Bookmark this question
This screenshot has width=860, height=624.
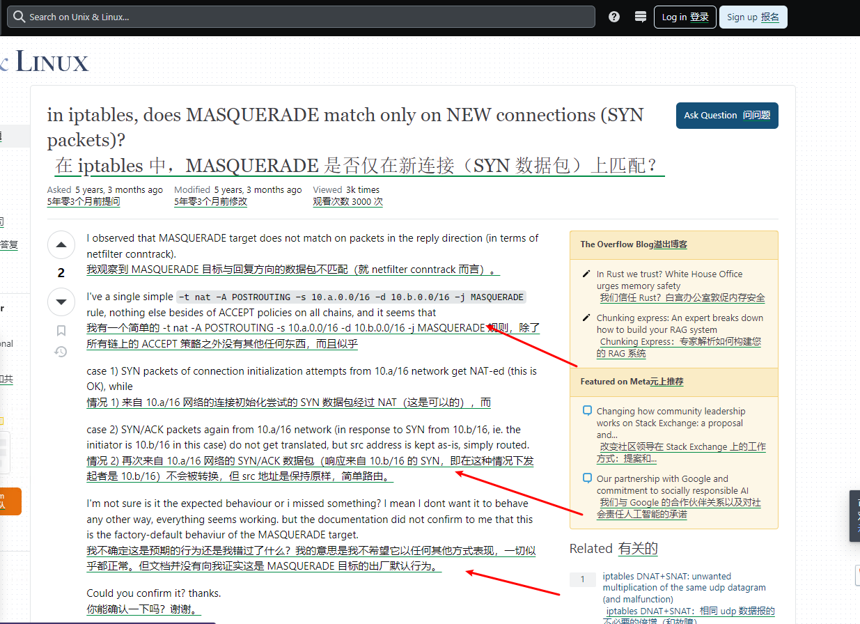click(61, 331)
